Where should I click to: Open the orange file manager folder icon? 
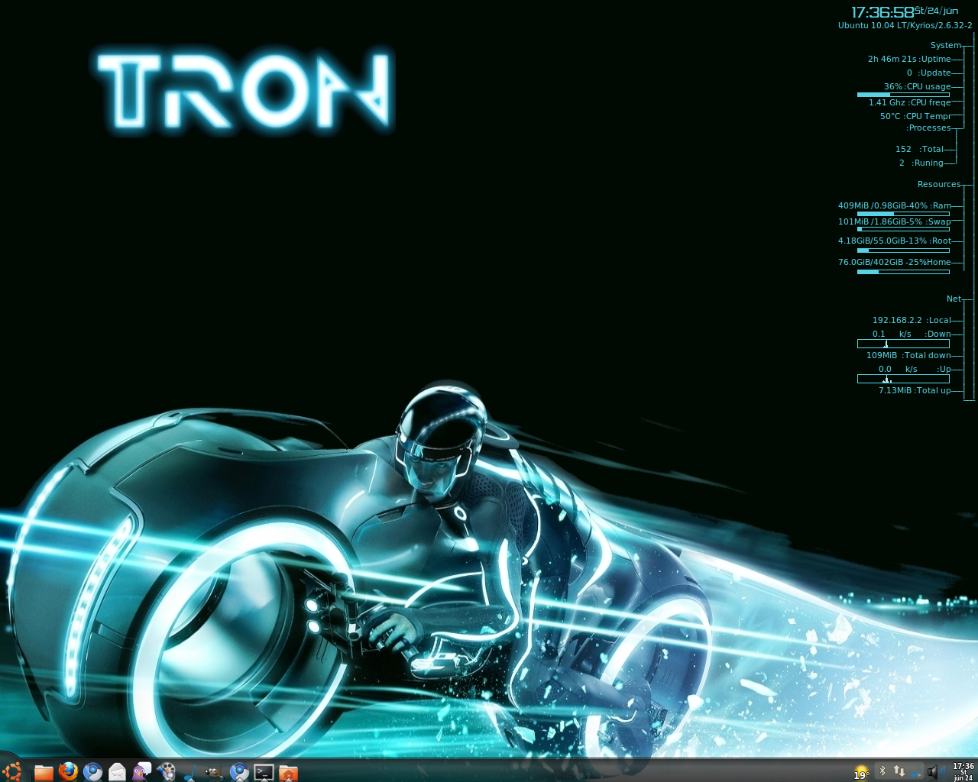44,772
